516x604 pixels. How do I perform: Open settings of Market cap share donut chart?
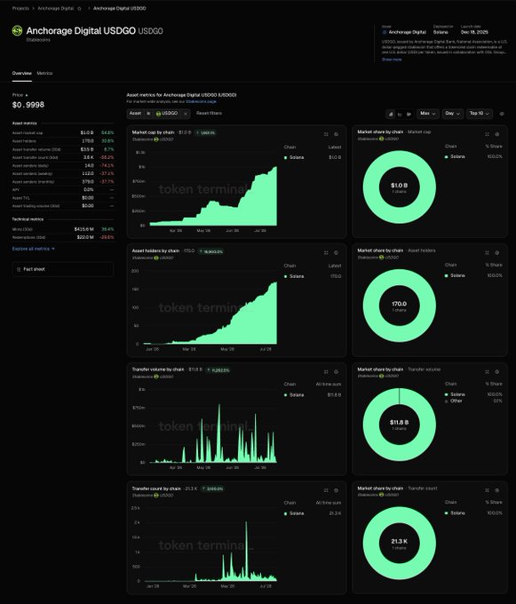coord(497,134)
